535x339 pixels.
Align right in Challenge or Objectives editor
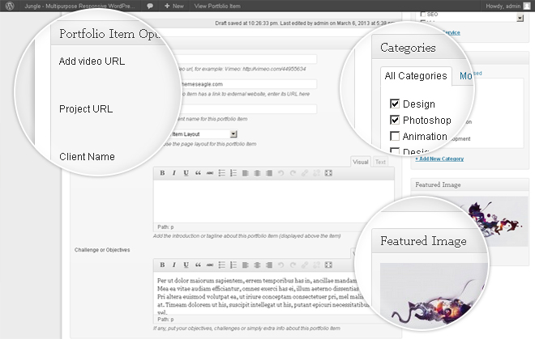pos(269,265)
